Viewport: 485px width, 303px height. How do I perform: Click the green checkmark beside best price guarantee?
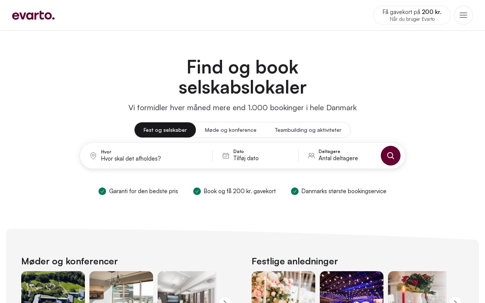coord(102,191)
